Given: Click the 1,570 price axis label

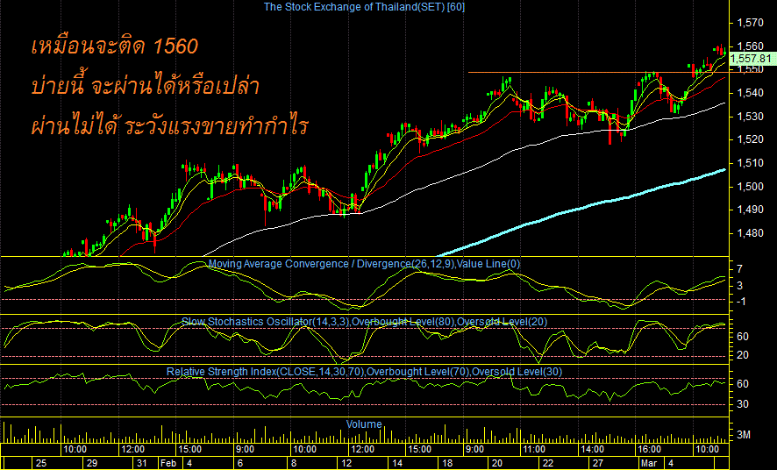Looking at the screenshot, I should [750, 23].
